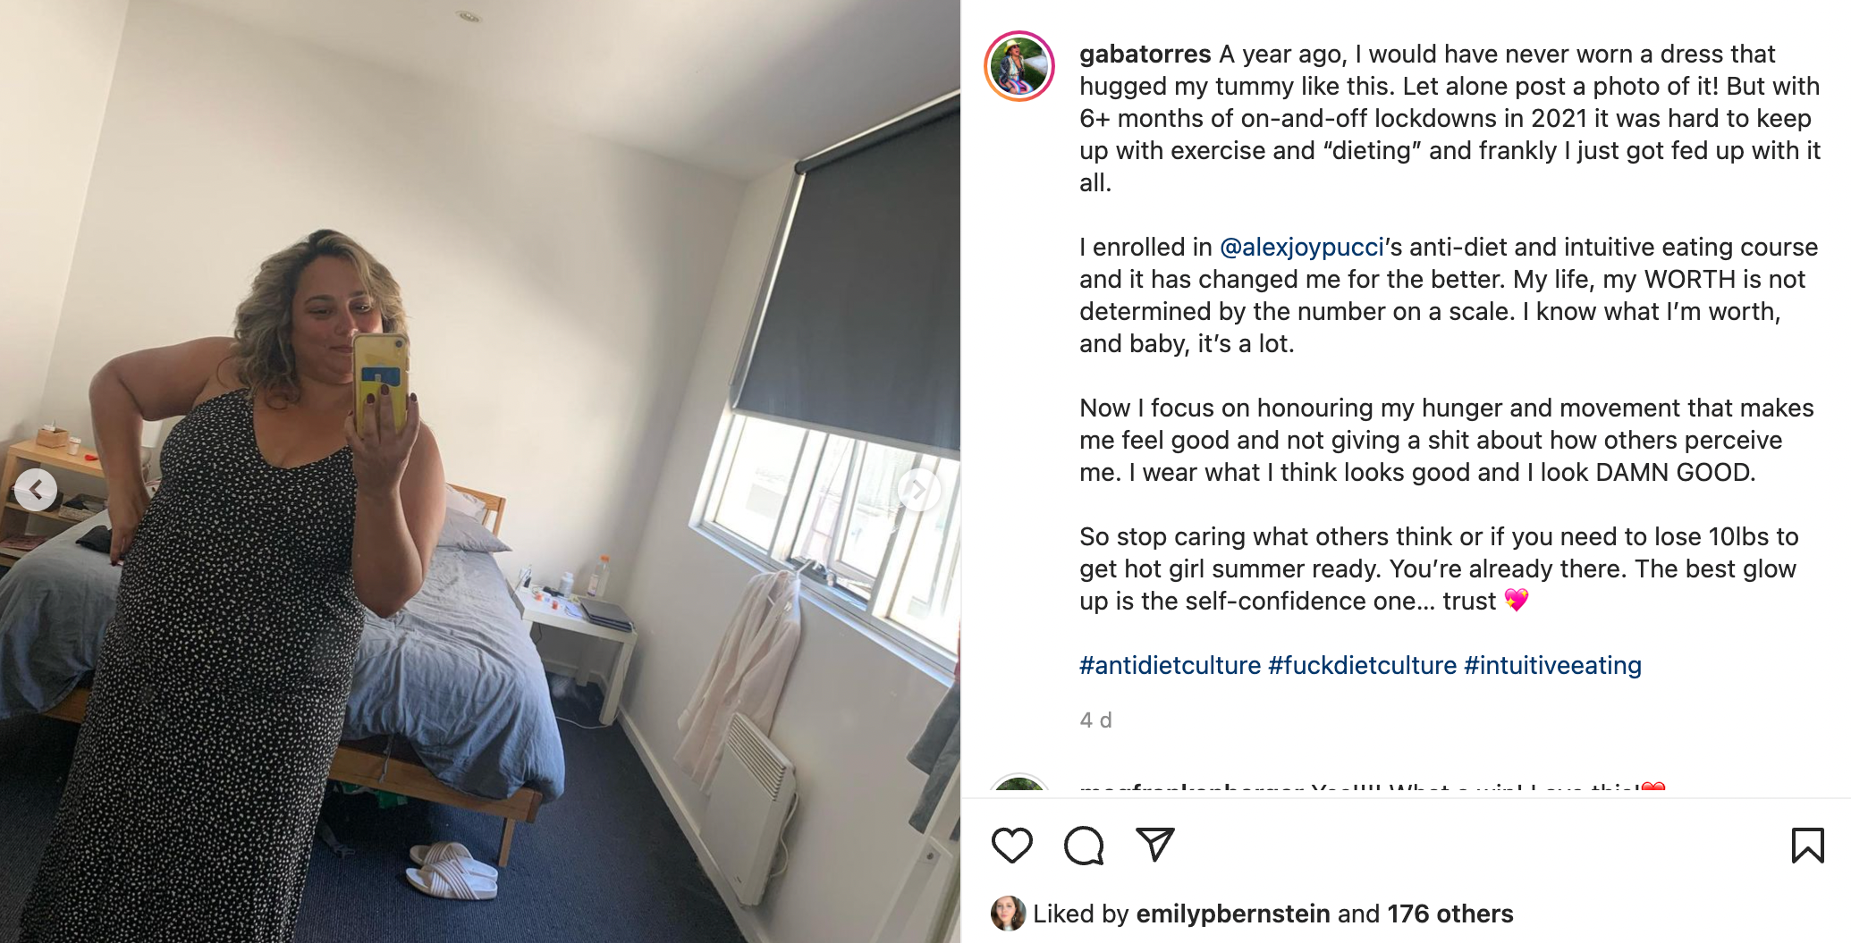Show the list of 176 others who liked

click(x=1450, y=914)
